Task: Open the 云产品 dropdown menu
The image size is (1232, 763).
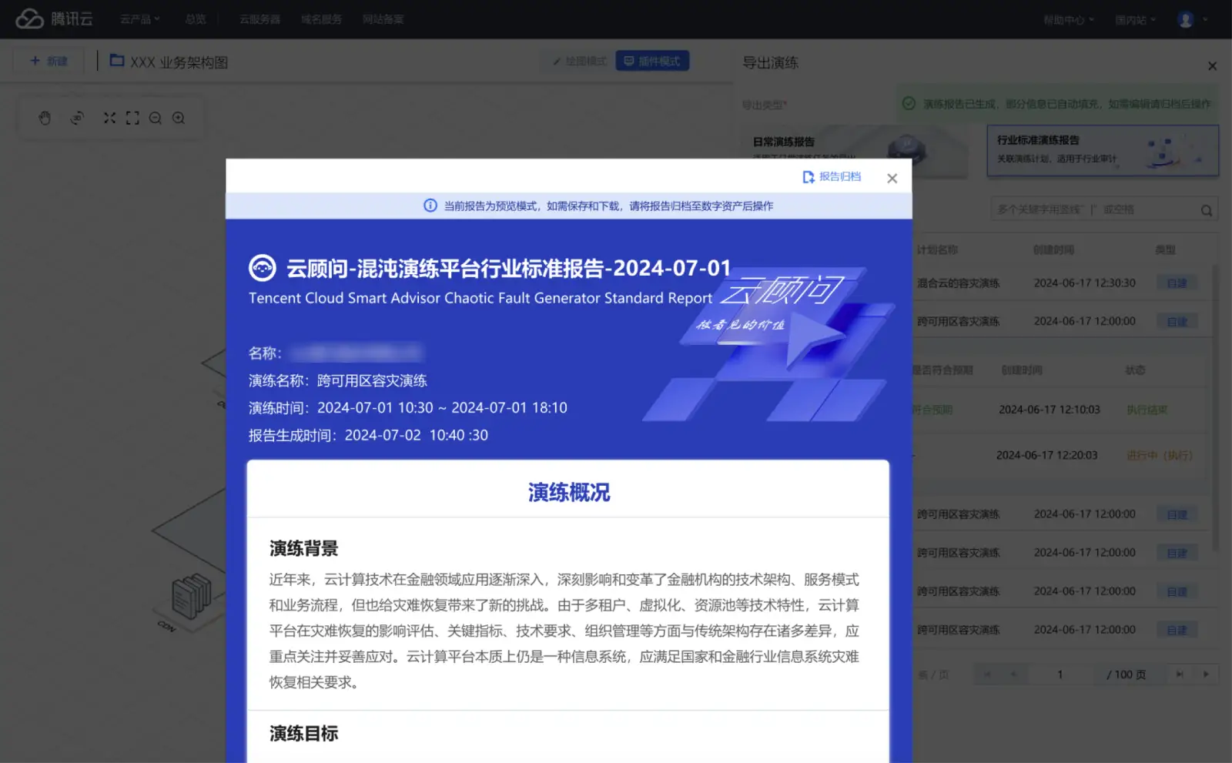Action: pyautogui.click(x=139, y=19)
